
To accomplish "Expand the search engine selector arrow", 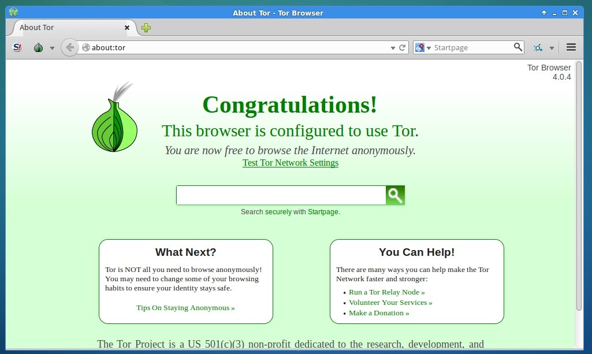I will (429, 48).
